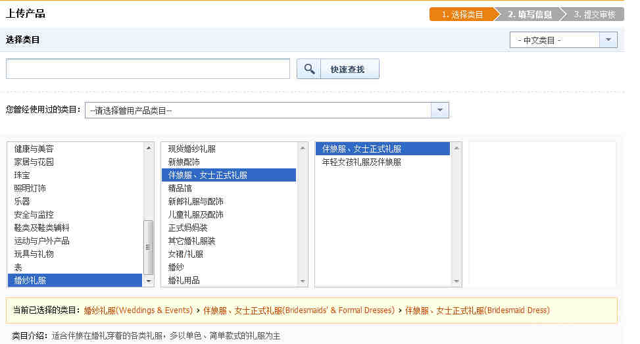
Task: Select 家居与花园 category
Action: [76, 162]
